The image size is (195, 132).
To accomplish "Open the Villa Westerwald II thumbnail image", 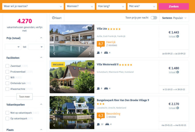I will click(72, 77).
